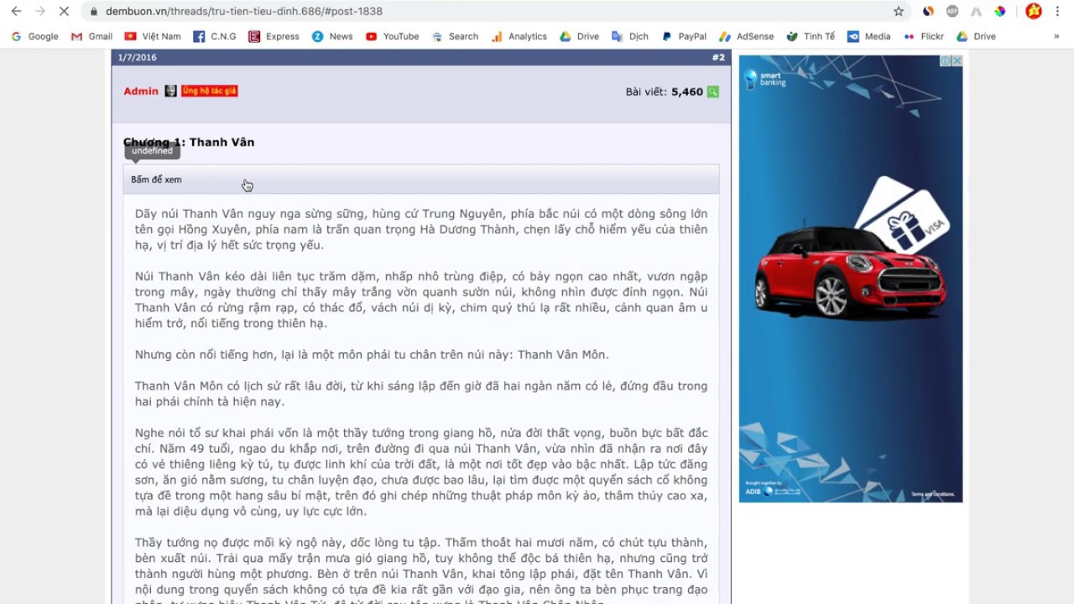Open the C.N.G Facebook bookmark
Image resolution: width=1074 pixels, height=604 pixels.
pos(215,37)
